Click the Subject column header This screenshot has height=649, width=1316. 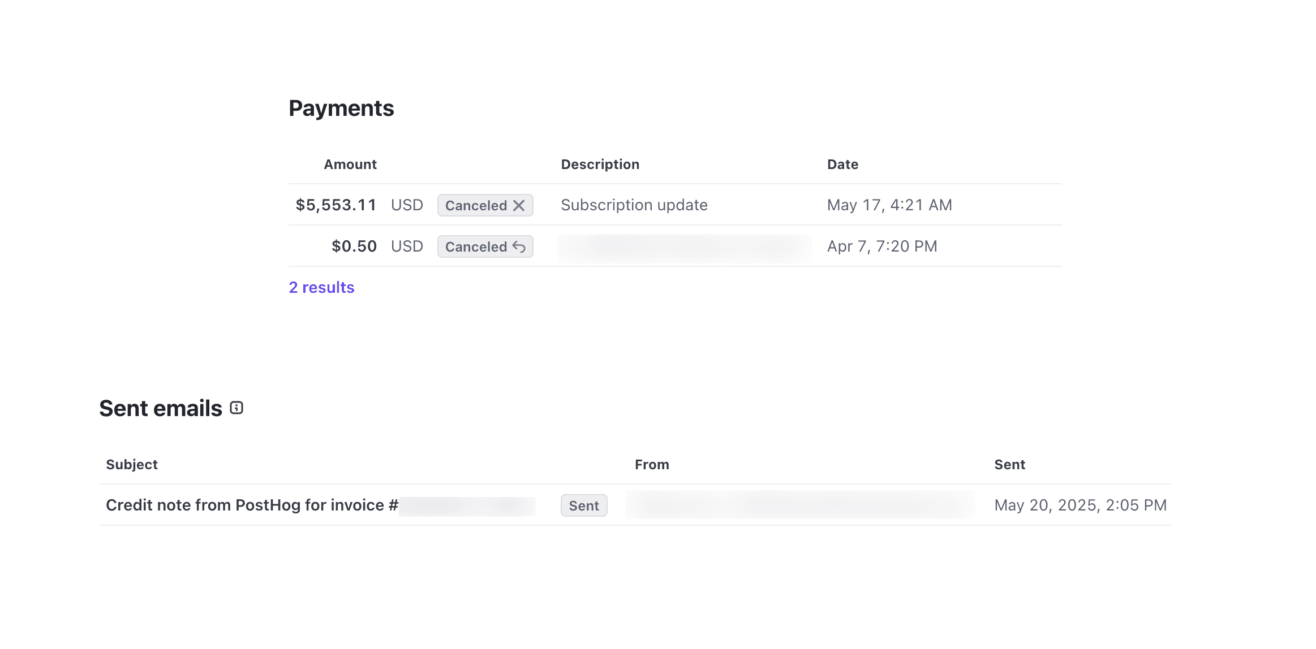tap(132, 464)
